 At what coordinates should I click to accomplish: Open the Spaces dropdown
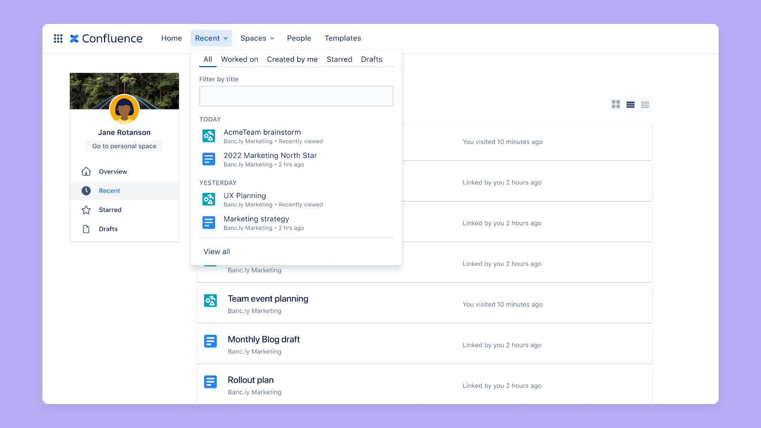point(257,38)
